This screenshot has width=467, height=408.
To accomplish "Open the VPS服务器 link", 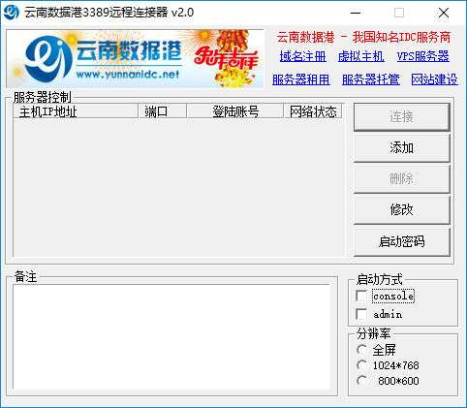I will 423,56.
